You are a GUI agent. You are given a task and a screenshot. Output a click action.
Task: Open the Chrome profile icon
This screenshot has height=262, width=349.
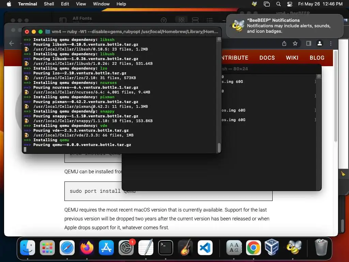coord(320,43)
